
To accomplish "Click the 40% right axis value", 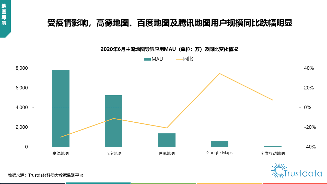I will [309, 68].
